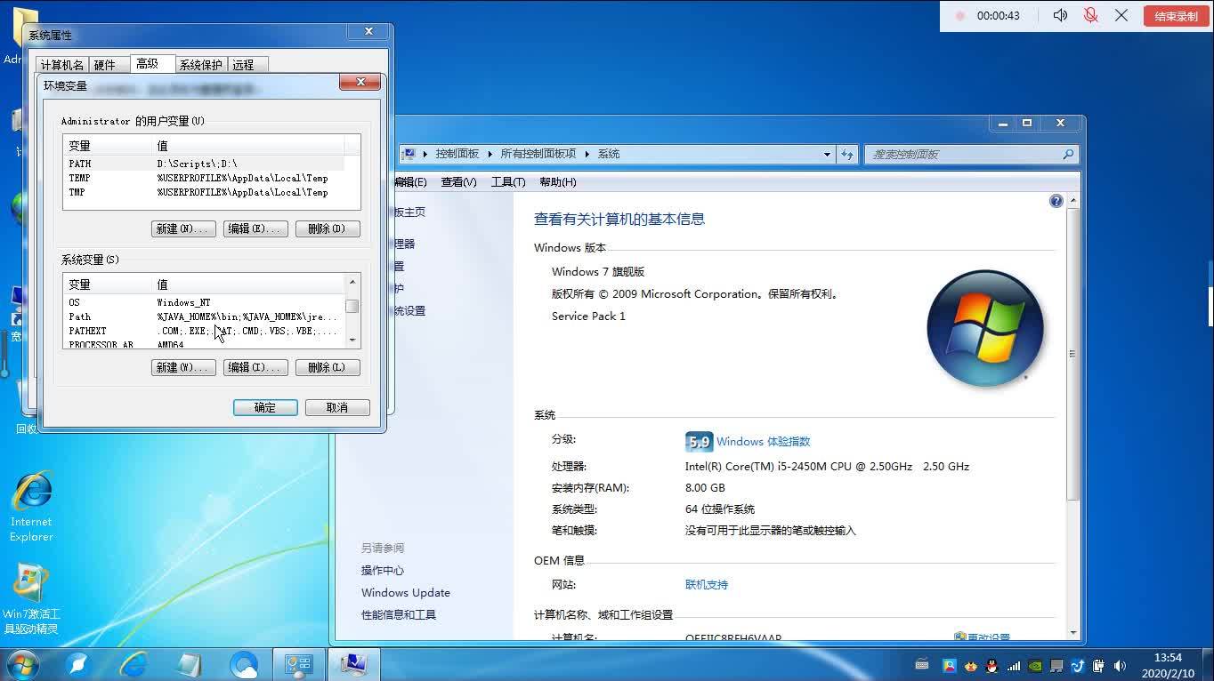Open the 查看(V) menu
Screen dimensions: 1214x681
[458, 182]
